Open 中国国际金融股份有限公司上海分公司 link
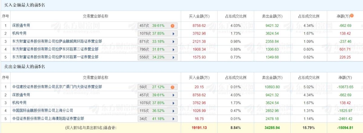The width and height of the screenshot is (363, 133). click(43, 110)
